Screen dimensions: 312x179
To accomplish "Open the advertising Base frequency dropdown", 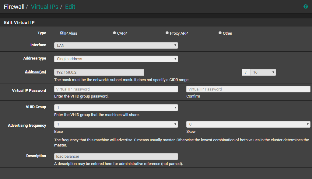I will pyautogui.click(x=116, y=124).
